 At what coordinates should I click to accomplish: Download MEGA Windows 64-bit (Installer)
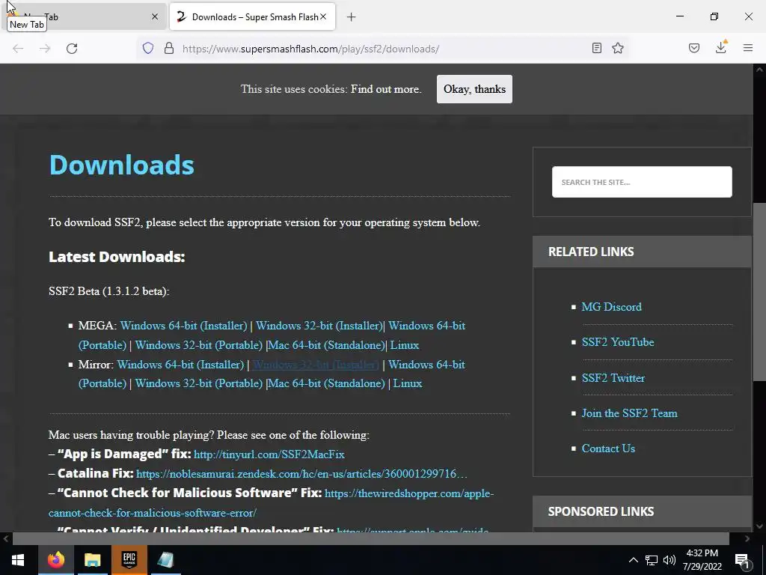point(184,326)
